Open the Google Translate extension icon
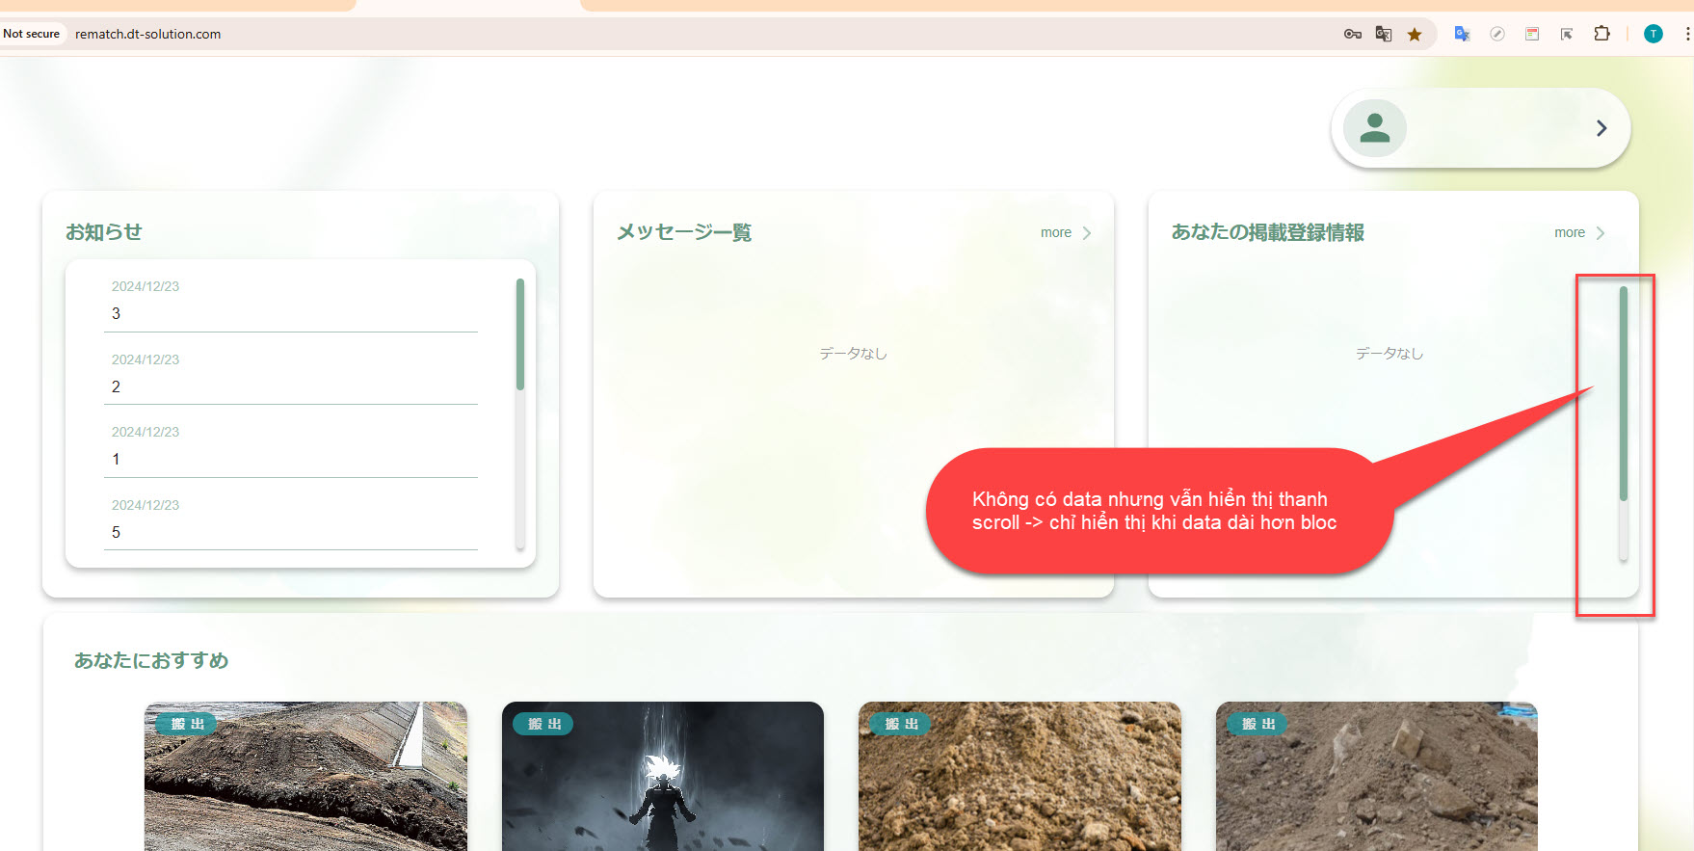This screenshot has width=1694, height=851. 1462,34
